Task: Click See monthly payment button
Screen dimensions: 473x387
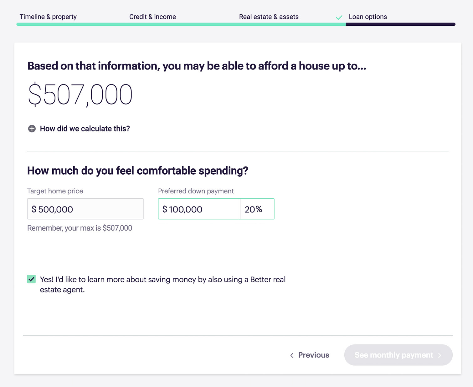Action: (x=398, y=355)
